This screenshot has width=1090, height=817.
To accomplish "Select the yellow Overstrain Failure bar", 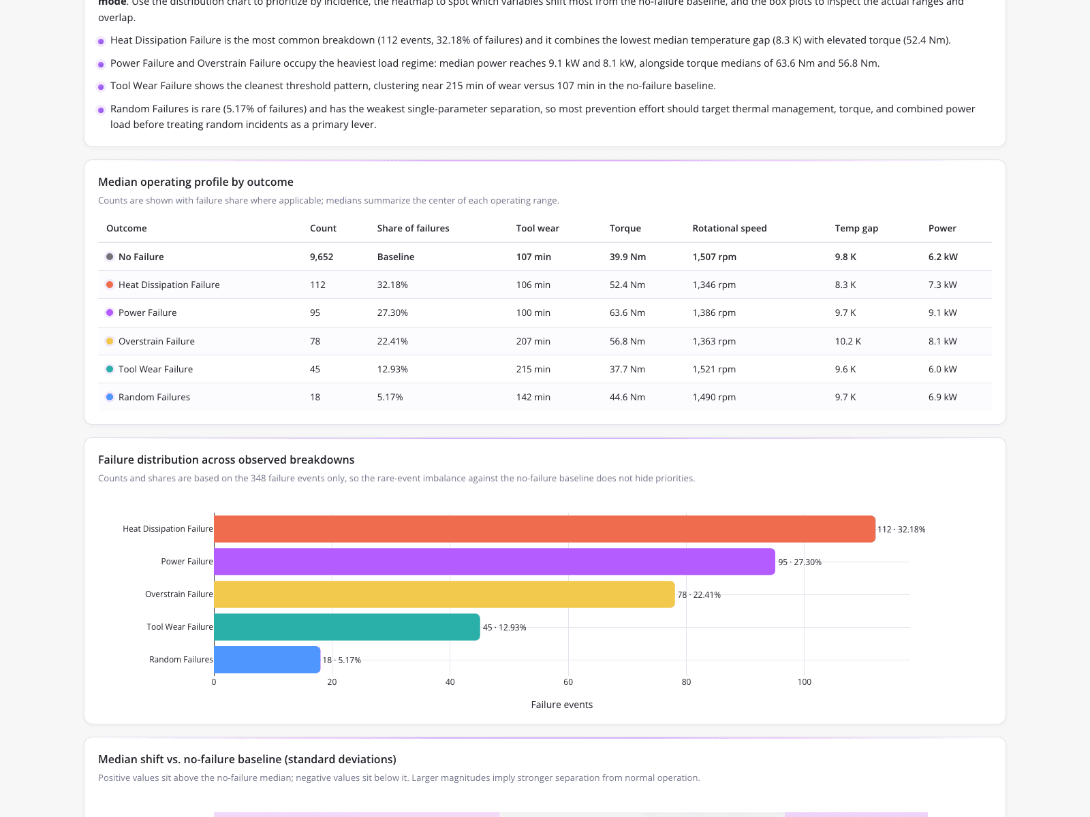I will (444, 594).
